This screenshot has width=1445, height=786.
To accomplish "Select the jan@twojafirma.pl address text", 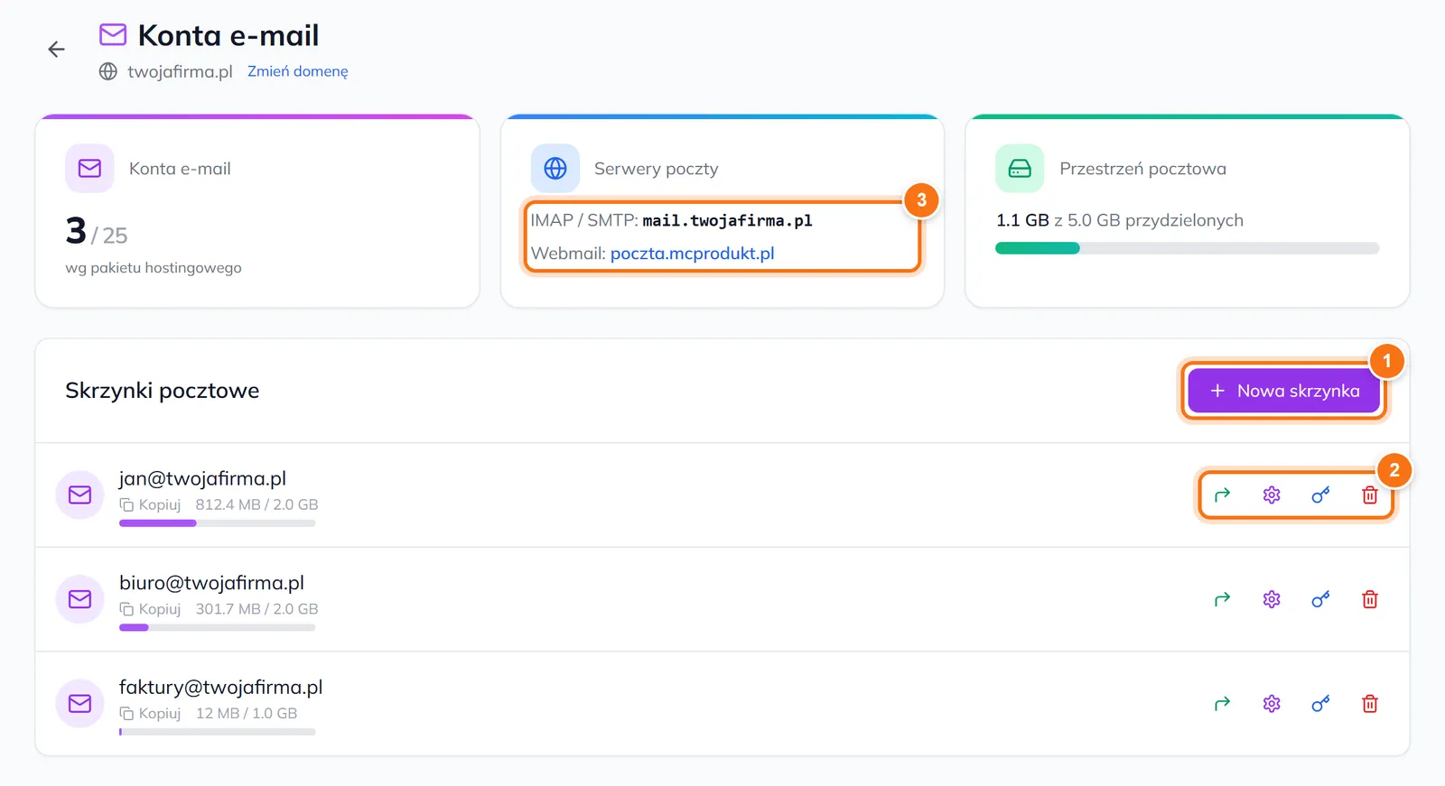I will (202, 478).
